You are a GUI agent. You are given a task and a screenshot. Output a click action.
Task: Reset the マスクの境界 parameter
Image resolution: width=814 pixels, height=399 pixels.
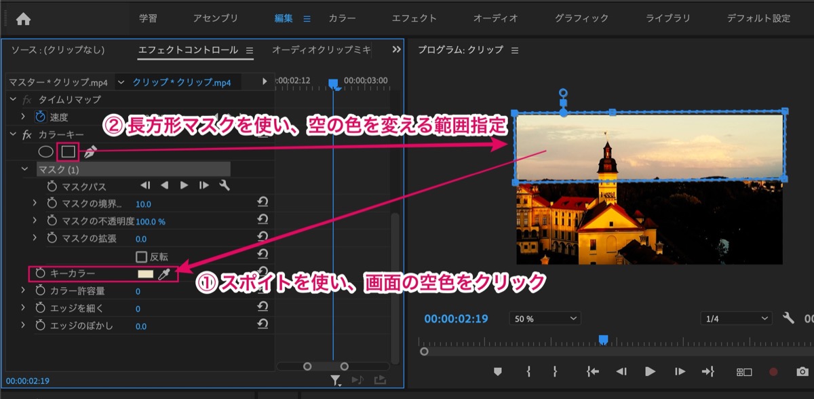pyautogui.click(x=262, y=203)
